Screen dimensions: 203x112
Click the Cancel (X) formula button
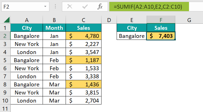70,6
